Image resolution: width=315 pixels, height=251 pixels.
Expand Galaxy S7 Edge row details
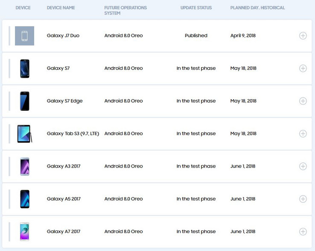[x=303, y=101]
